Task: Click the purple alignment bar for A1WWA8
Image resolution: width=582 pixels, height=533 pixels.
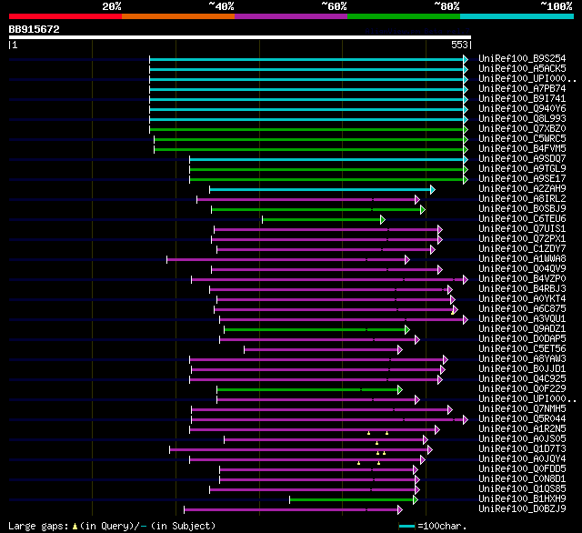Action: click(286, 260)
